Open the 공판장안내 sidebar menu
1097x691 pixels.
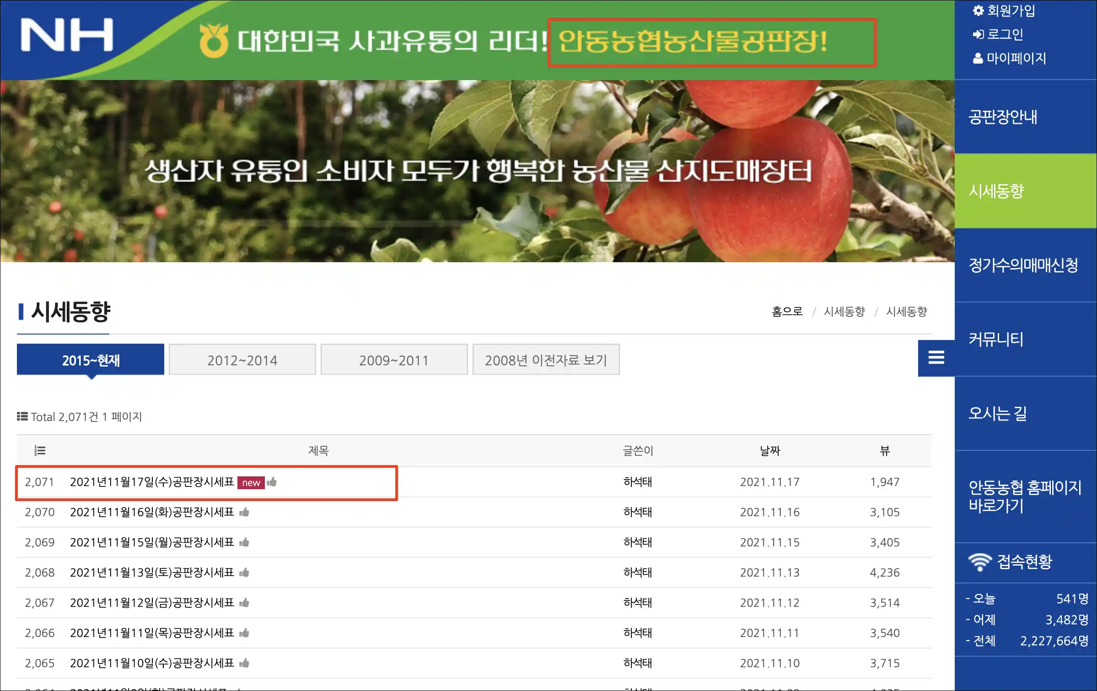(x=1002, y=117)
